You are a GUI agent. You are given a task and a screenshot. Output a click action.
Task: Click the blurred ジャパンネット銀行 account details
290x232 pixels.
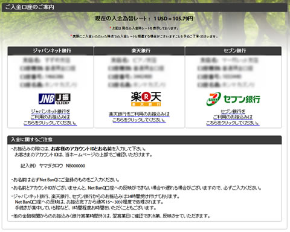click(48, 72)
